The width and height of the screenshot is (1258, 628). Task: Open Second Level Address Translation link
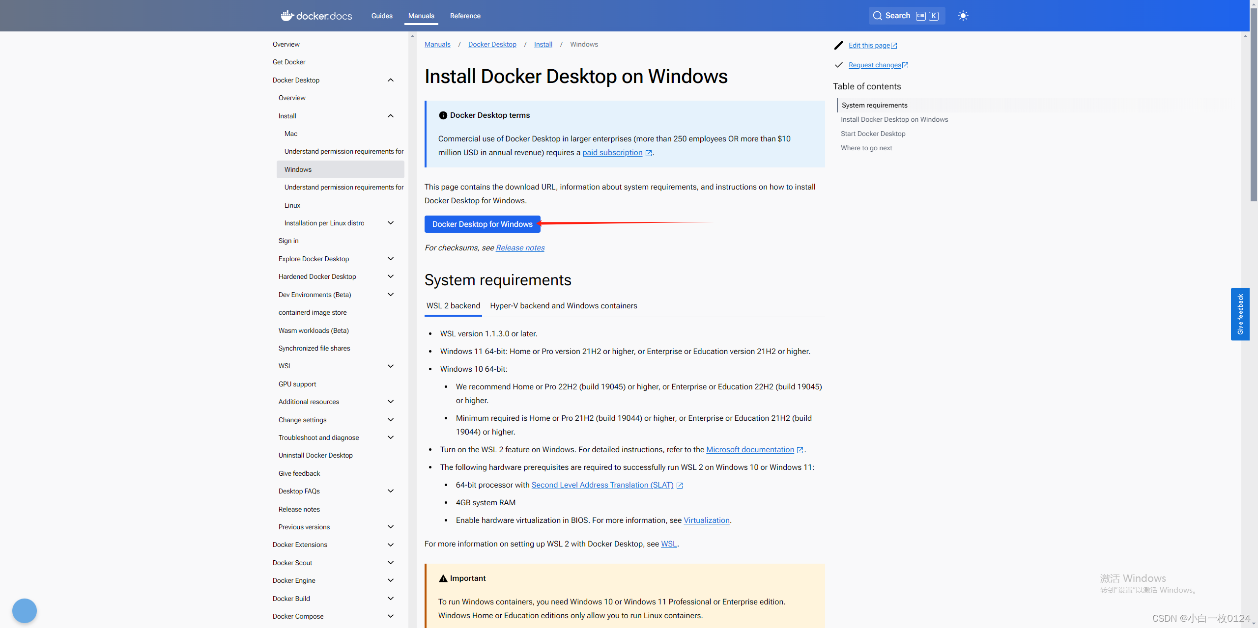pos(602,485)
